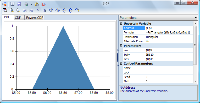Click the properties scrollbar down arrow

pyautogui.click(x=195, y=81)
